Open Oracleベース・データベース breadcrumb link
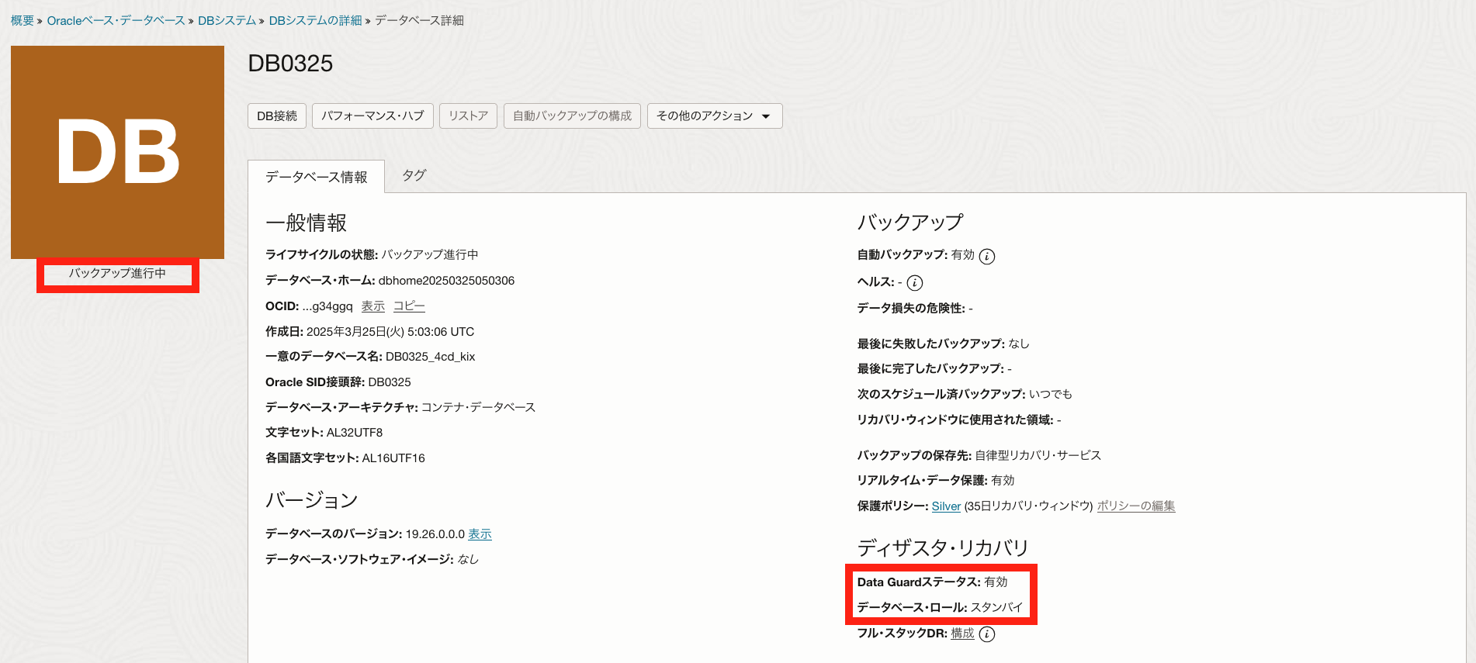The height and width of the screenshot is (663, 1476). tap(116, 20)
